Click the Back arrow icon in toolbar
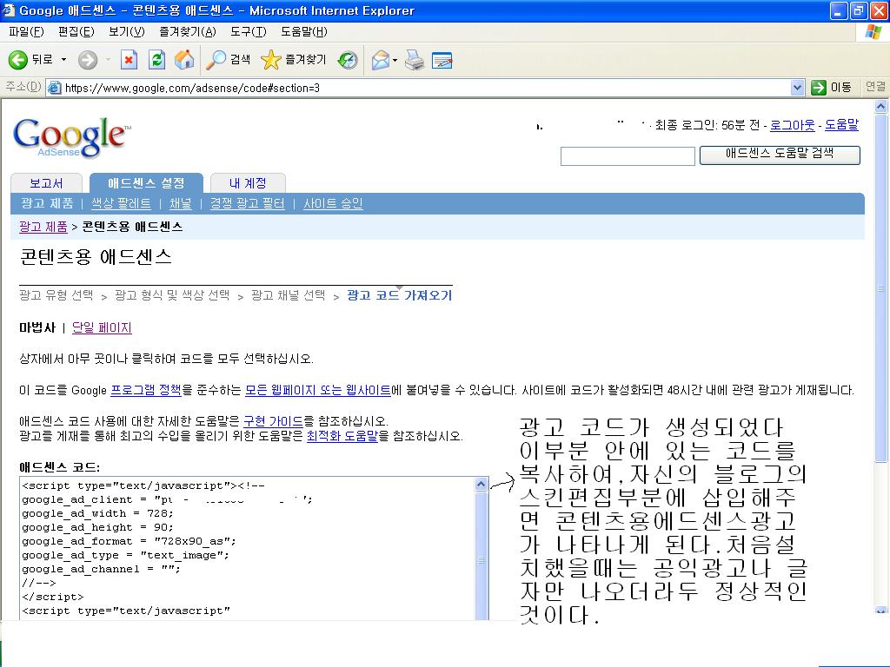 coord(17,60)
